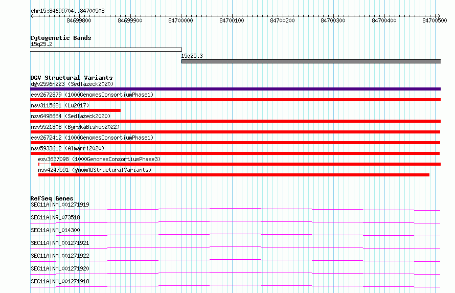This screenshot has height=293, width=455.
Task: Click the esv2672879 variant label
Action: [92, 95]
